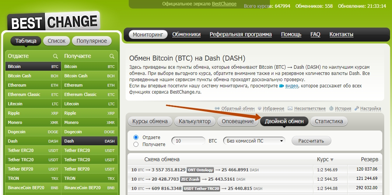Screen dimensions: 392x195
Task: Switch to the Калькулятор tab
Action: coord(195,121)
